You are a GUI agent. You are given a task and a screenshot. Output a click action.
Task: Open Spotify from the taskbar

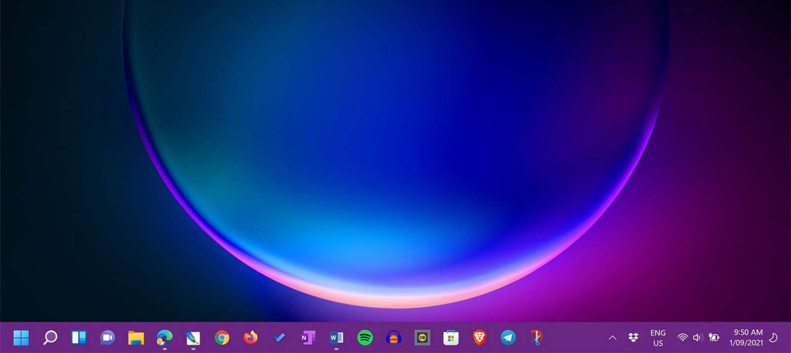[365, 337]
